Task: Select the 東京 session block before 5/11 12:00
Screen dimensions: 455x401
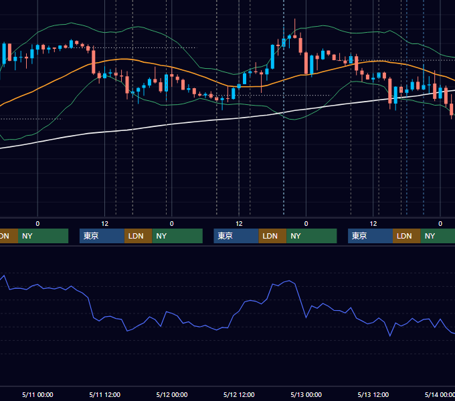Action: click(x=102, y=236)
